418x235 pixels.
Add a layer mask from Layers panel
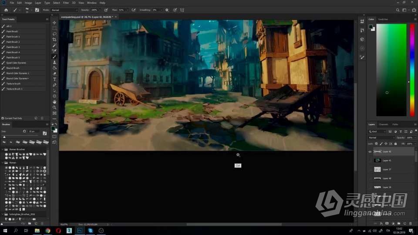387,224
